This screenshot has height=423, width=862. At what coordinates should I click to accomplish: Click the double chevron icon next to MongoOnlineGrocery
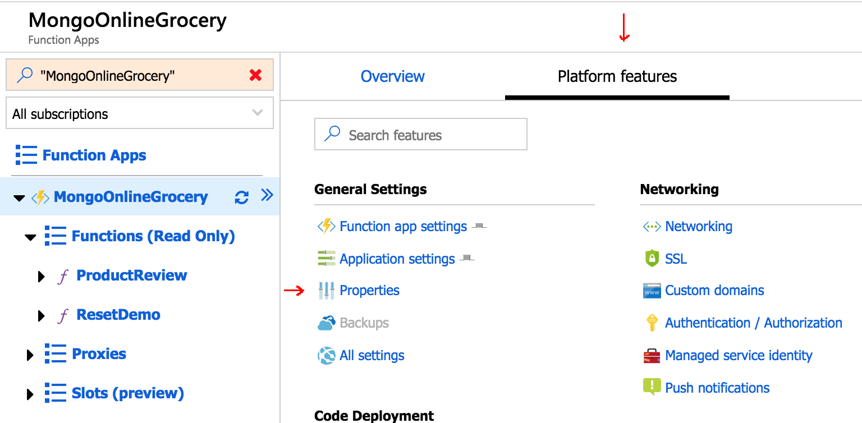tap(267, 196)
